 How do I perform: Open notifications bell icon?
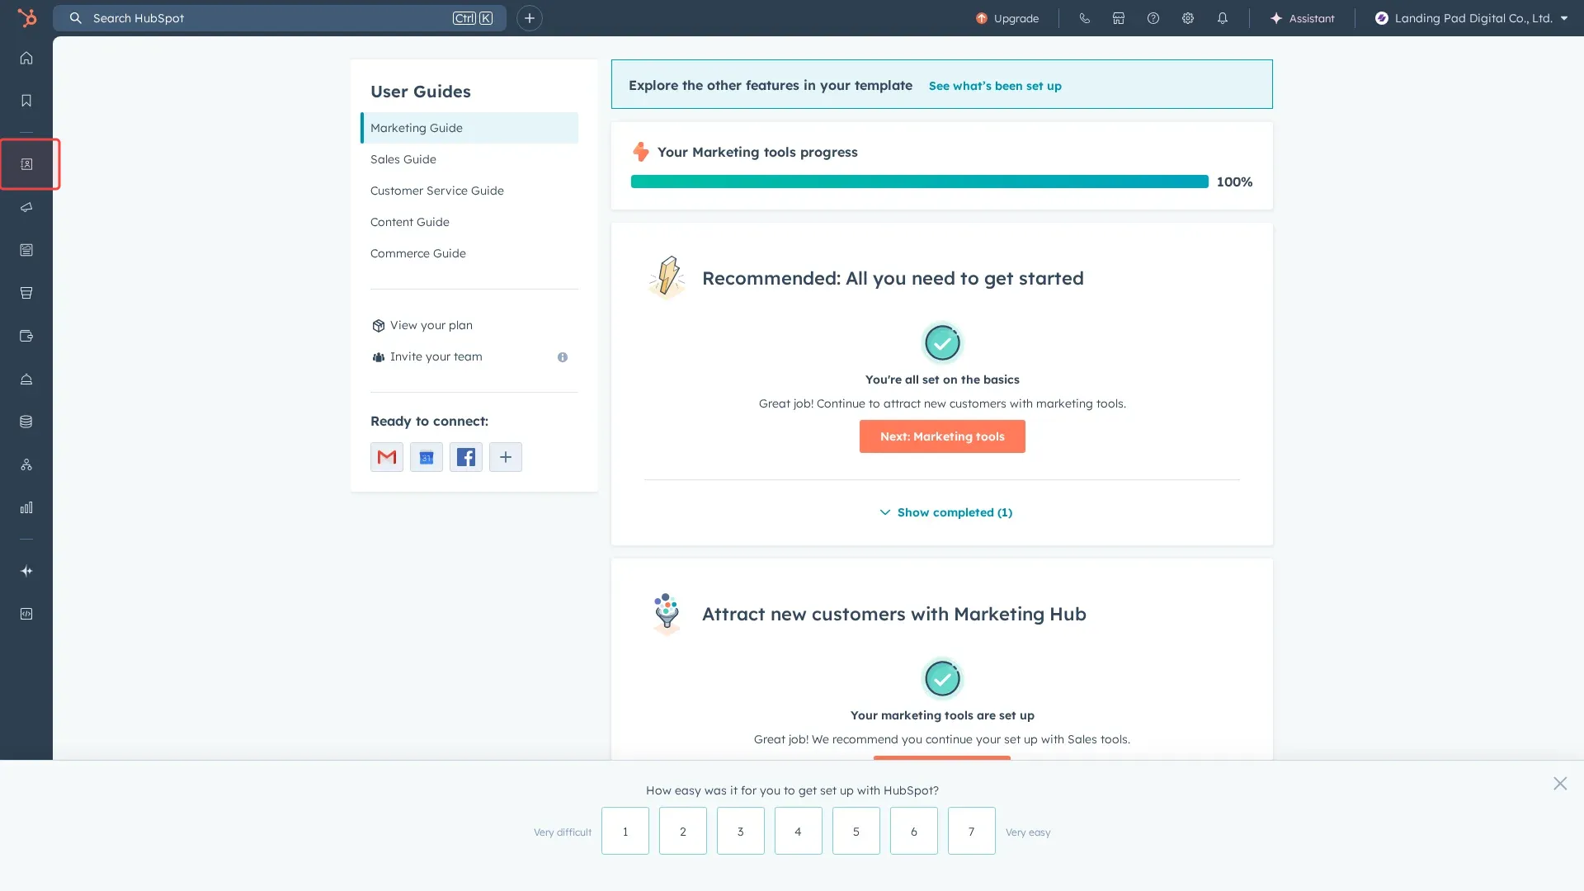click(1223, 18)
